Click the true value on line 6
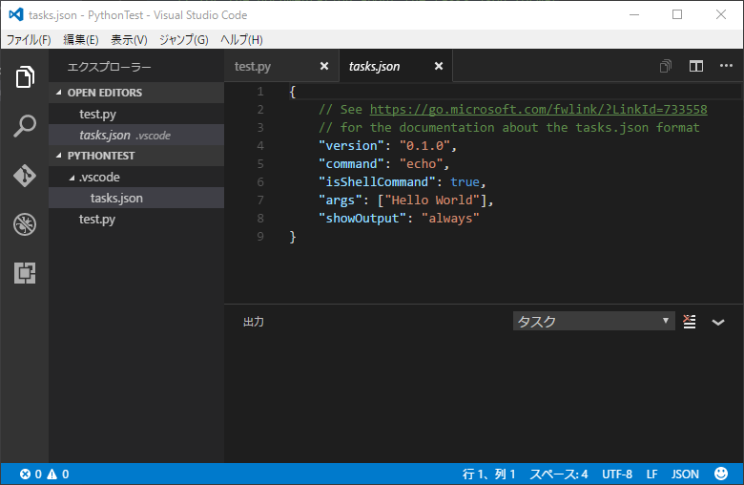 pyautogui.click(x=465, y=182)
